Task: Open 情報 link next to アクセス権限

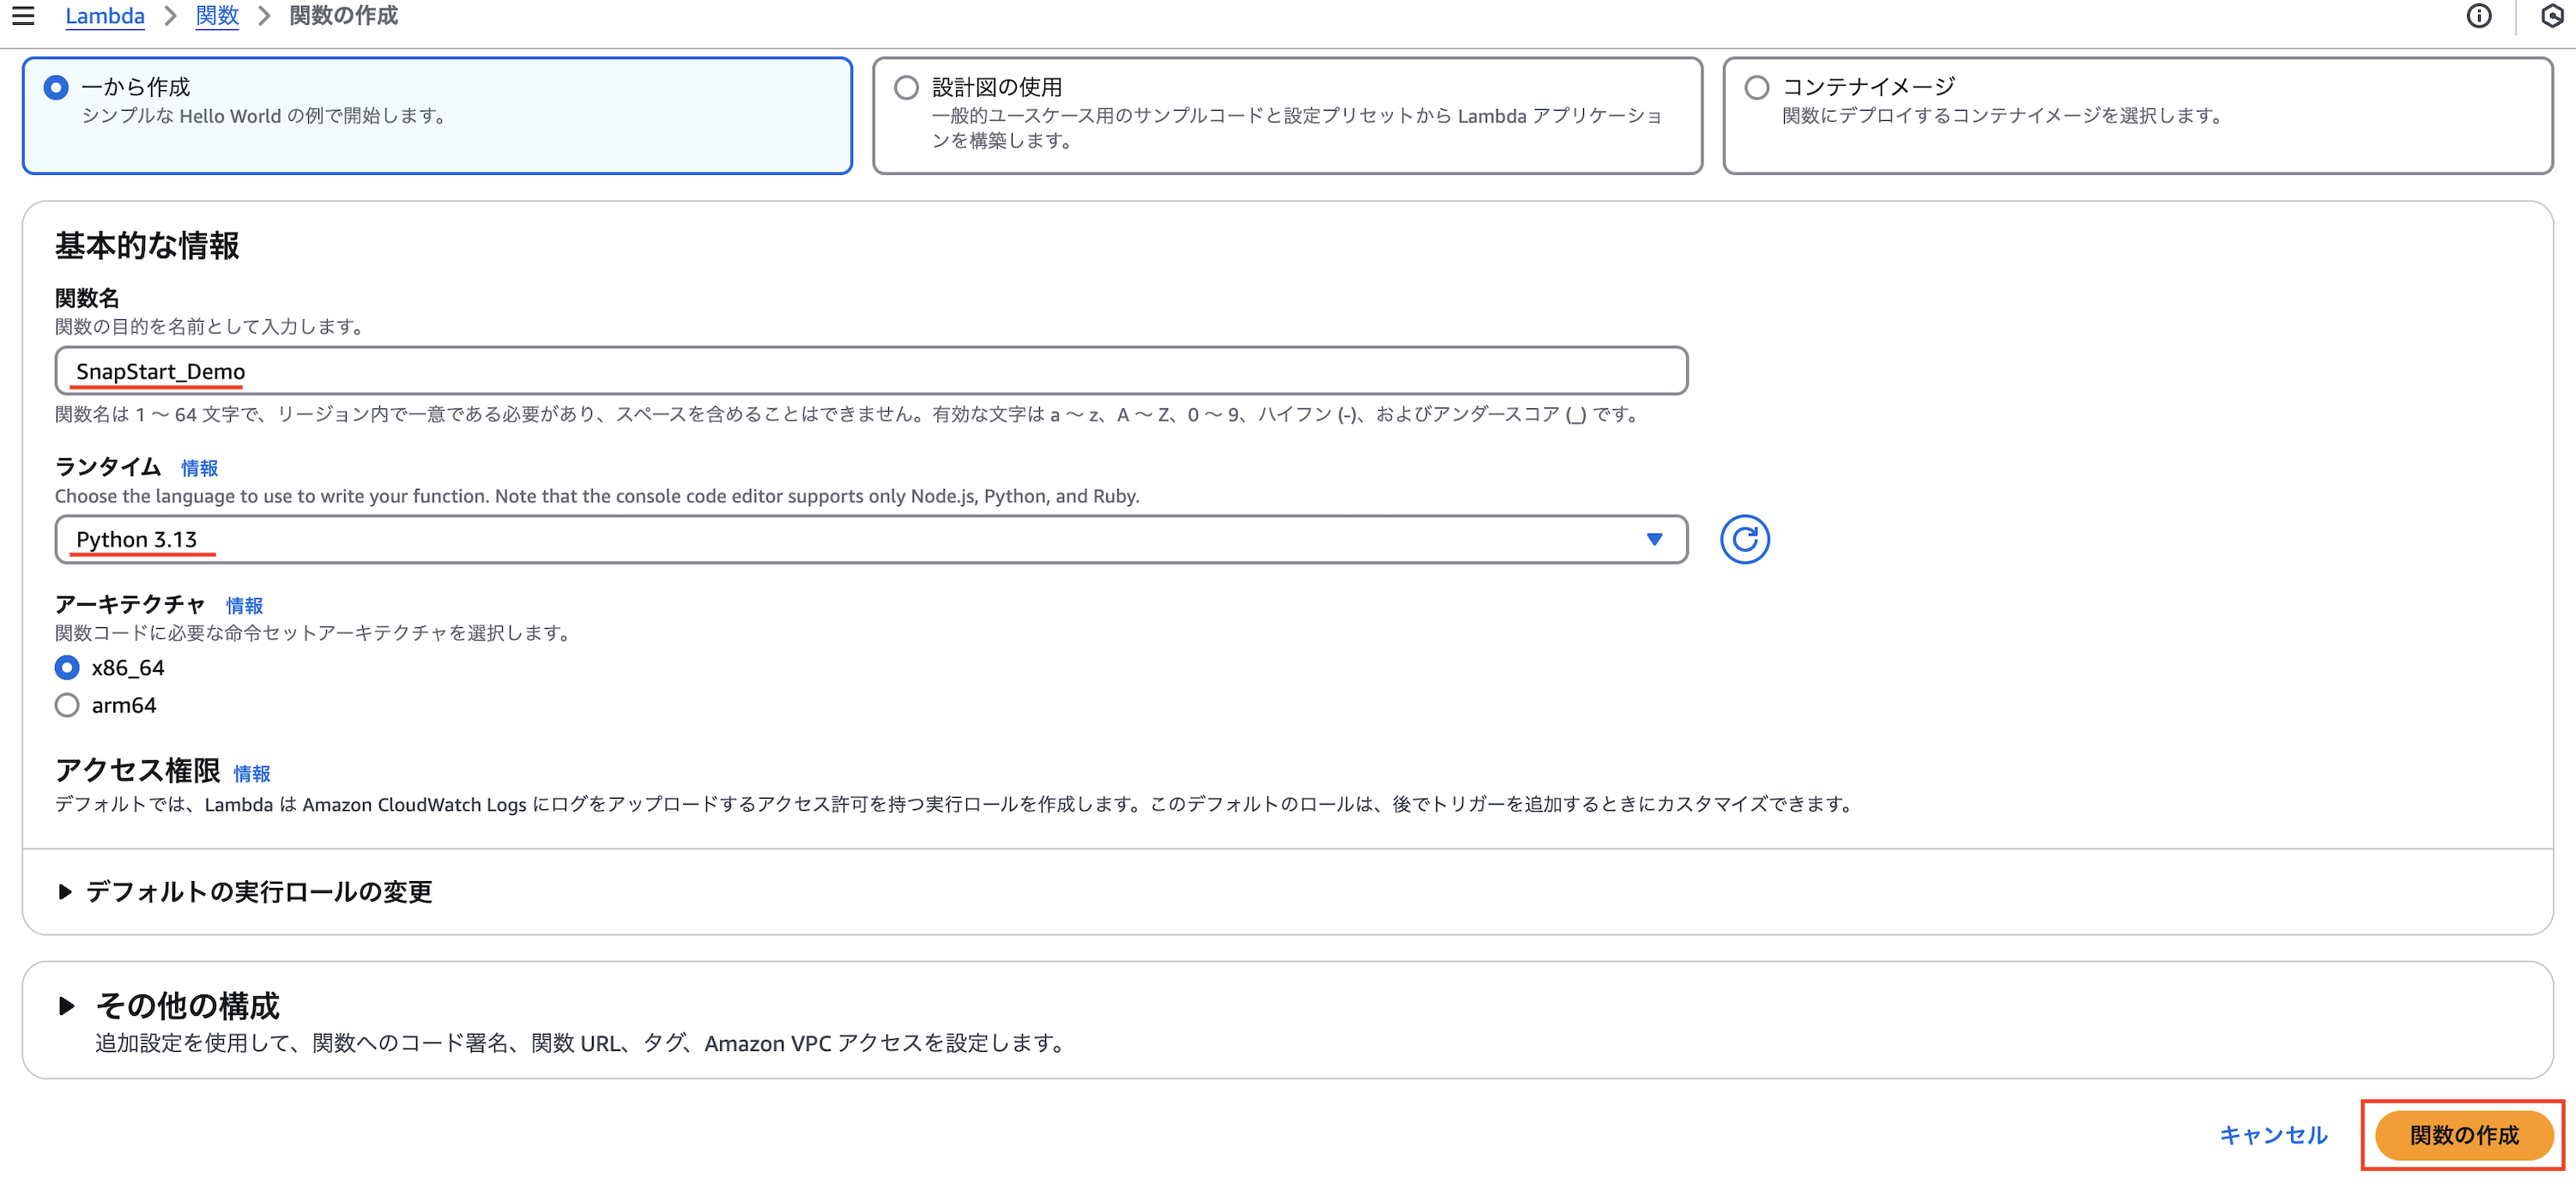Action: coord(252,772)
